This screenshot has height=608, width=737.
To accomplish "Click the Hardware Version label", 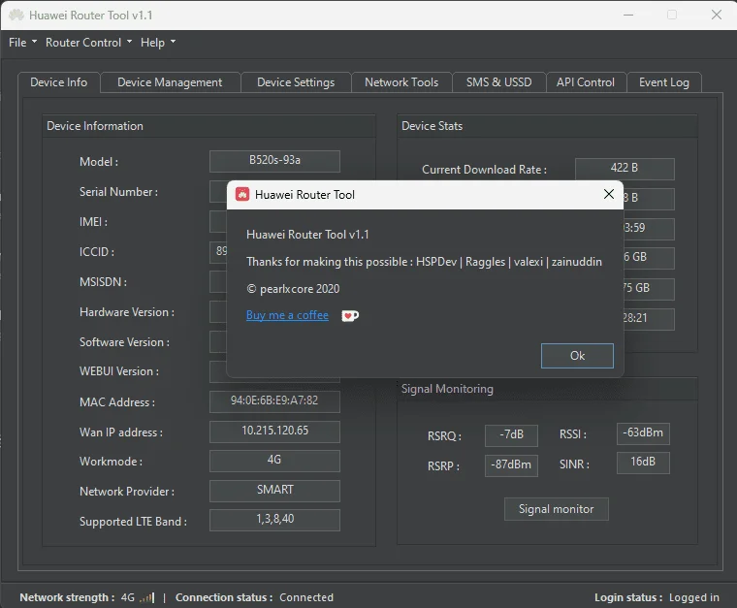I will [126, 312].
